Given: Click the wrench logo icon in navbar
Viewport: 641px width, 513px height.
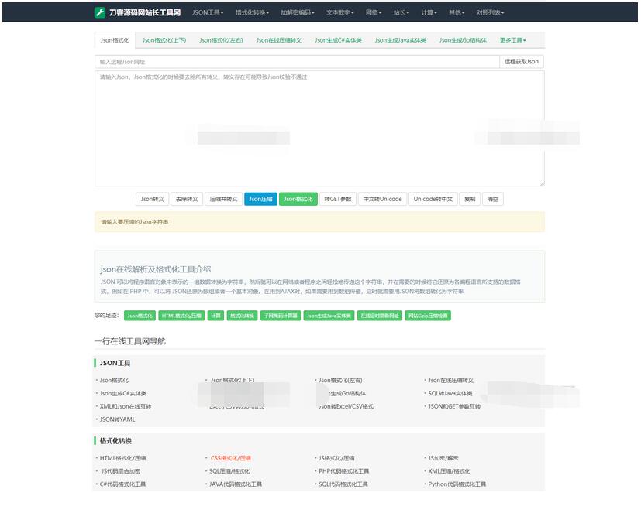Looking at the screenshot, I should [x=100, y=12].
